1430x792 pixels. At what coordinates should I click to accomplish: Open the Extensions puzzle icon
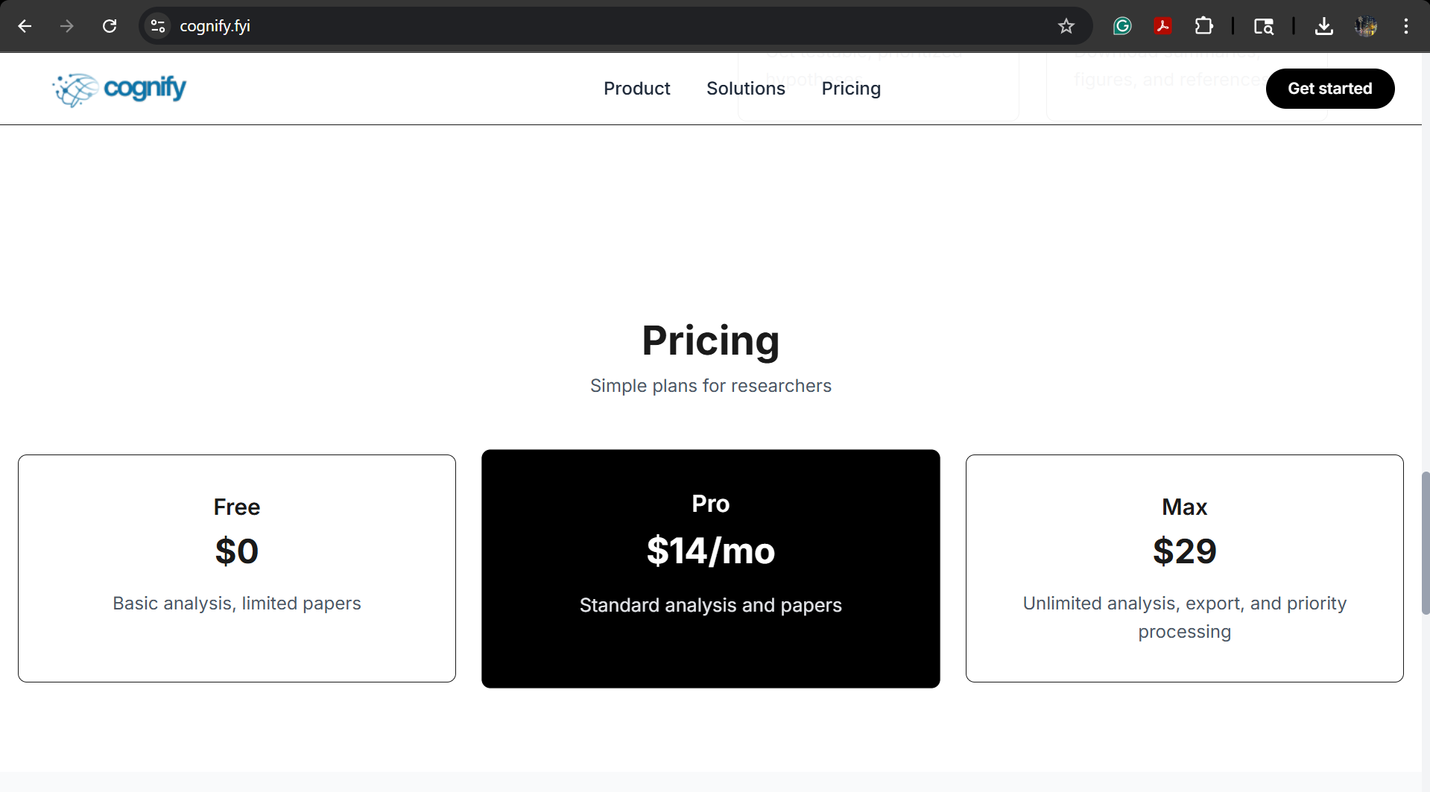[1203, 26]
